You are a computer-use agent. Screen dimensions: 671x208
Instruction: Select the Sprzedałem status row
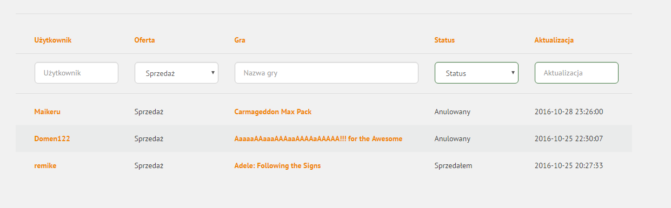[324, 165]
